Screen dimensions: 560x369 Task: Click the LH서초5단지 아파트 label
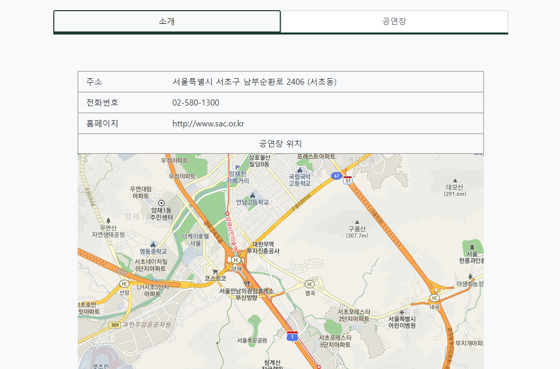152,290
